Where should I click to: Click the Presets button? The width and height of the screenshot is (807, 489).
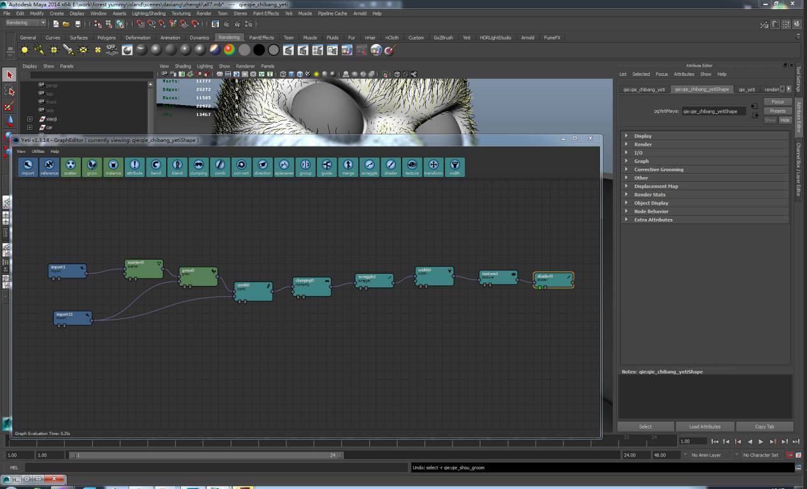click(x=778, y=111)
